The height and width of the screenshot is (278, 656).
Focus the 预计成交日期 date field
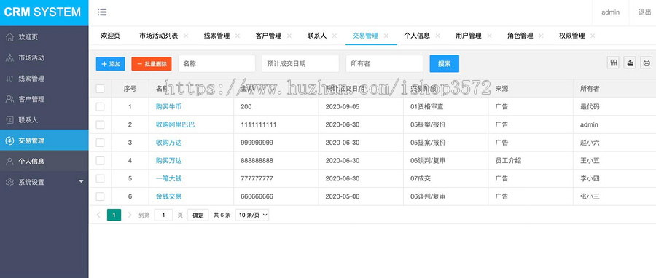click(x=300, y=63)
